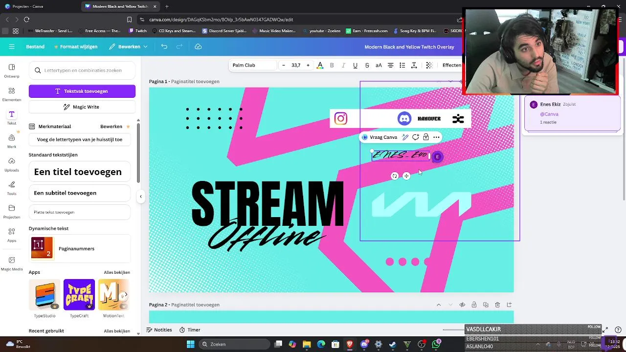Image resolution: width=626 pixels, height=352 pixels.
Task: Toggle uppercase aA formatting
Action: (379, 65)
